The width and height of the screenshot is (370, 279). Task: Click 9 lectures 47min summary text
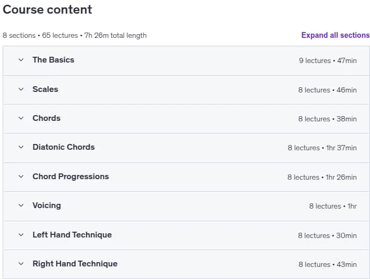point(328,61)
